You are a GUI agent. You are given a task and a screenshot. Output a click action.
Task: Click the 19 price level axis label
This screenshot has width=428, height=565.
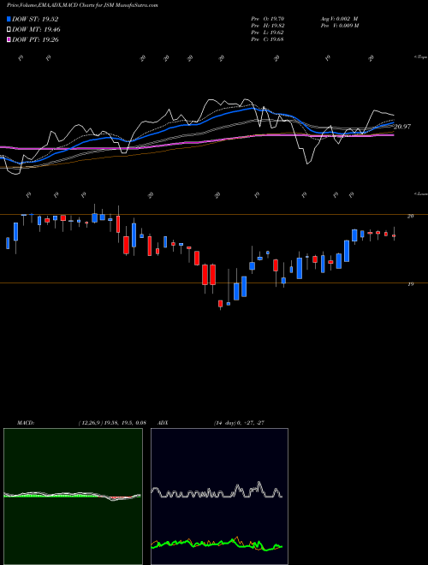(x=410, y=284)
